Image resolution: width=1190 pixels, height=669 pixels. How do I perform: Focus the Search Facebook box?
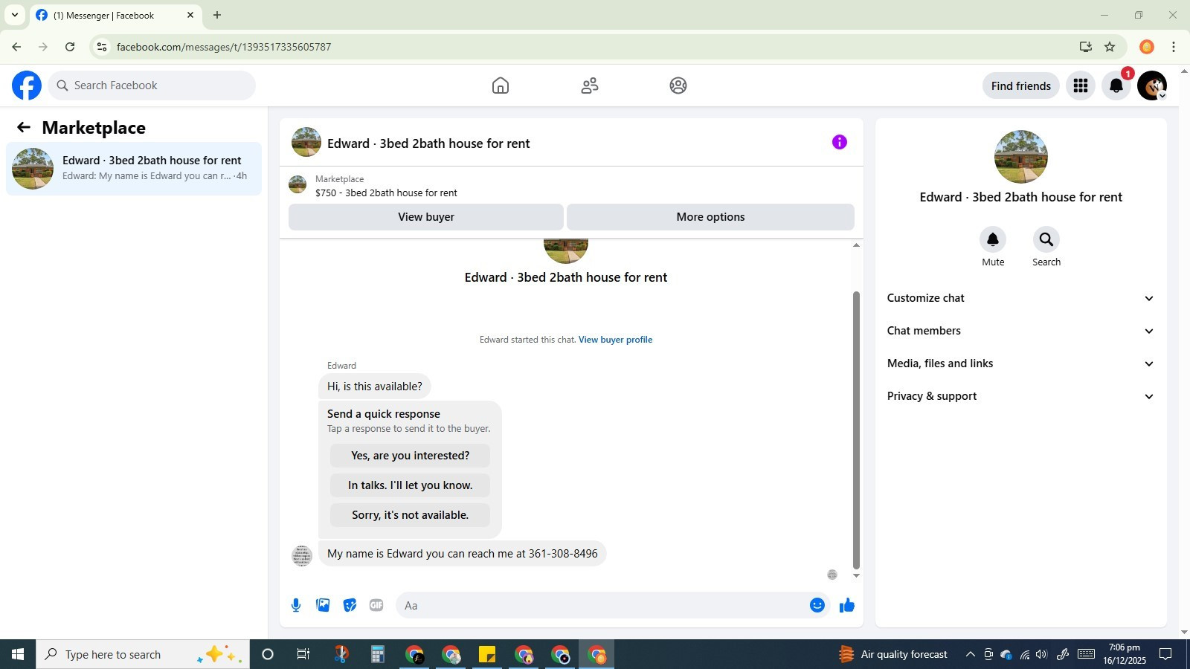[152, 85]
